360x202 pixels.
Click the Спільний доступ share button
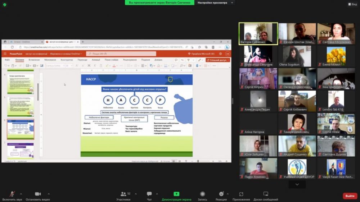[218, 60]
